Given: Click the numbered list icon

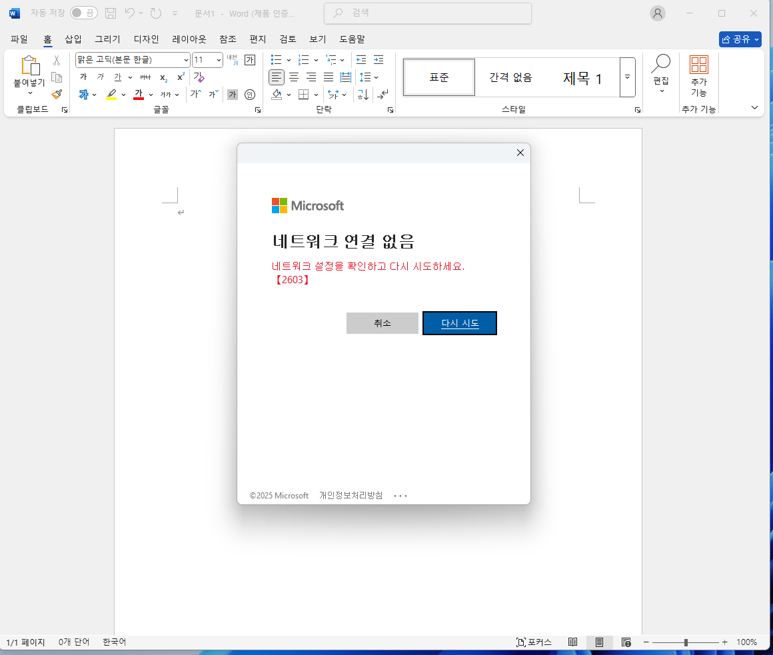Looking at the screenshot, I should pos(304,60).
